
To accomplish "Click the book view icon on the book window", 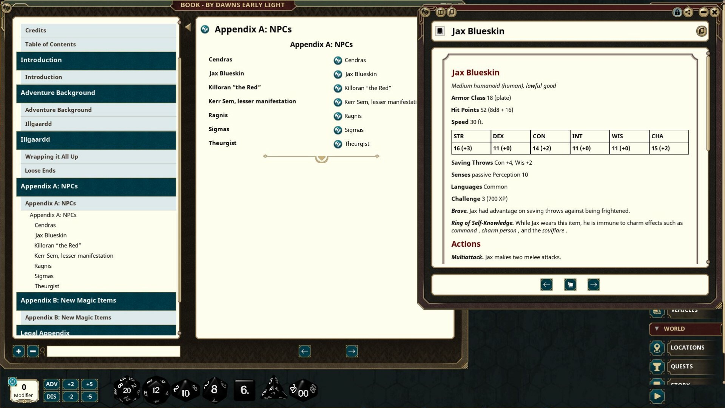I will click(x=440, y=12).
